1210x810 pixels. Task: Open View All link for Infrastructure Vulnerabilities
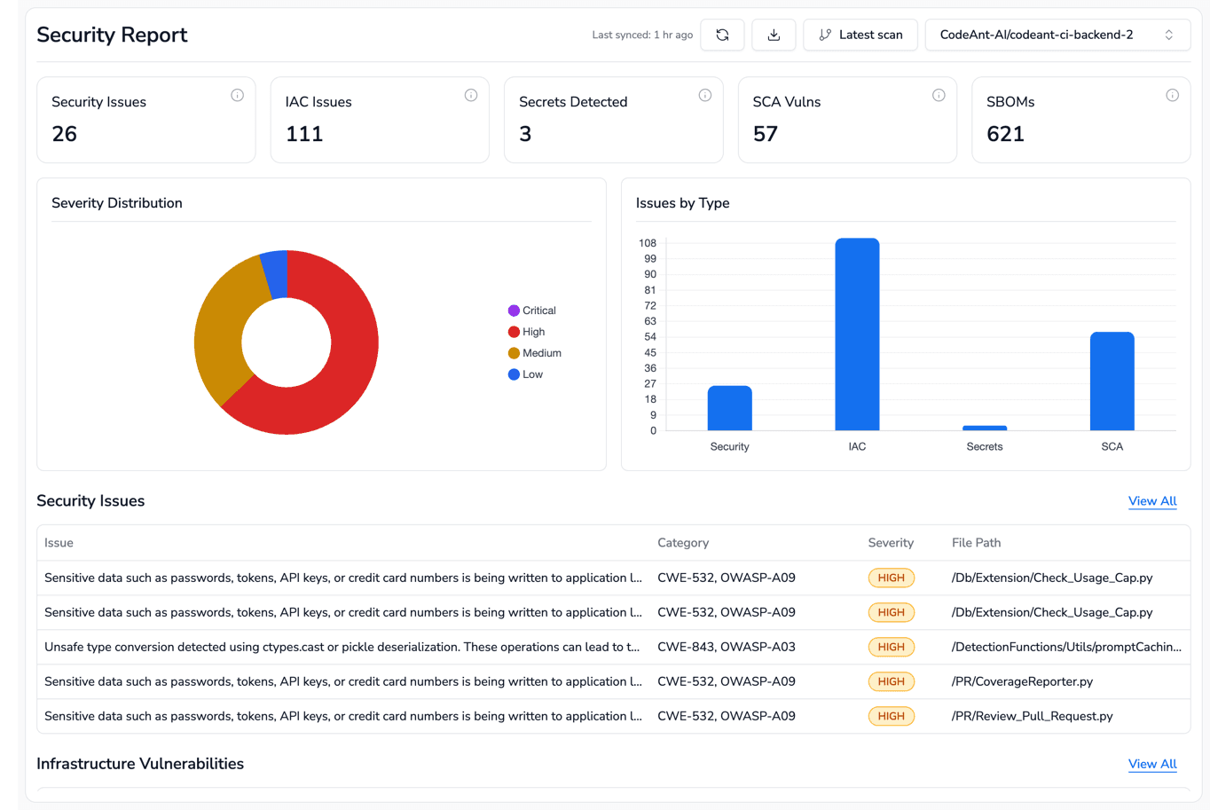1152,764
